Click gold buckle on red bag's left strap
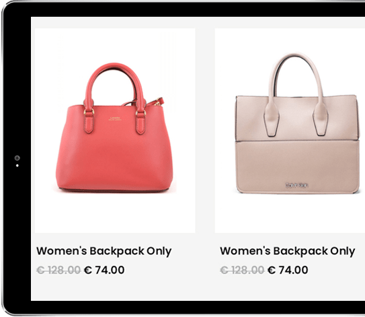This screenshot has width=365, height=317. [x=89, y=112]
